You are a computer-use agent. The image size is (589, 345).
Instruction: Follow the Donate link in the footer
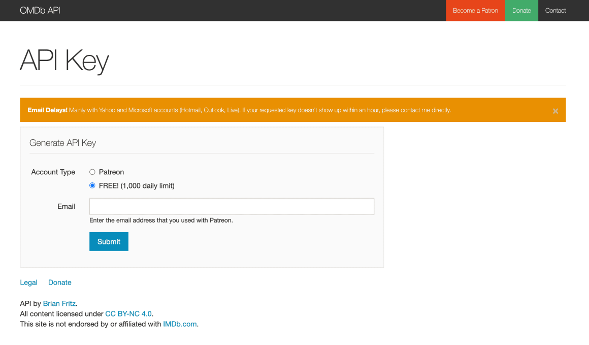(x=59, y=283)
